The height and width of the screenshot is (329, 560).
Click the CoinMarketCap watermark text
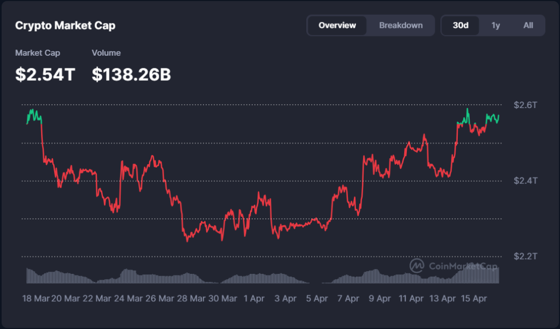463,266
